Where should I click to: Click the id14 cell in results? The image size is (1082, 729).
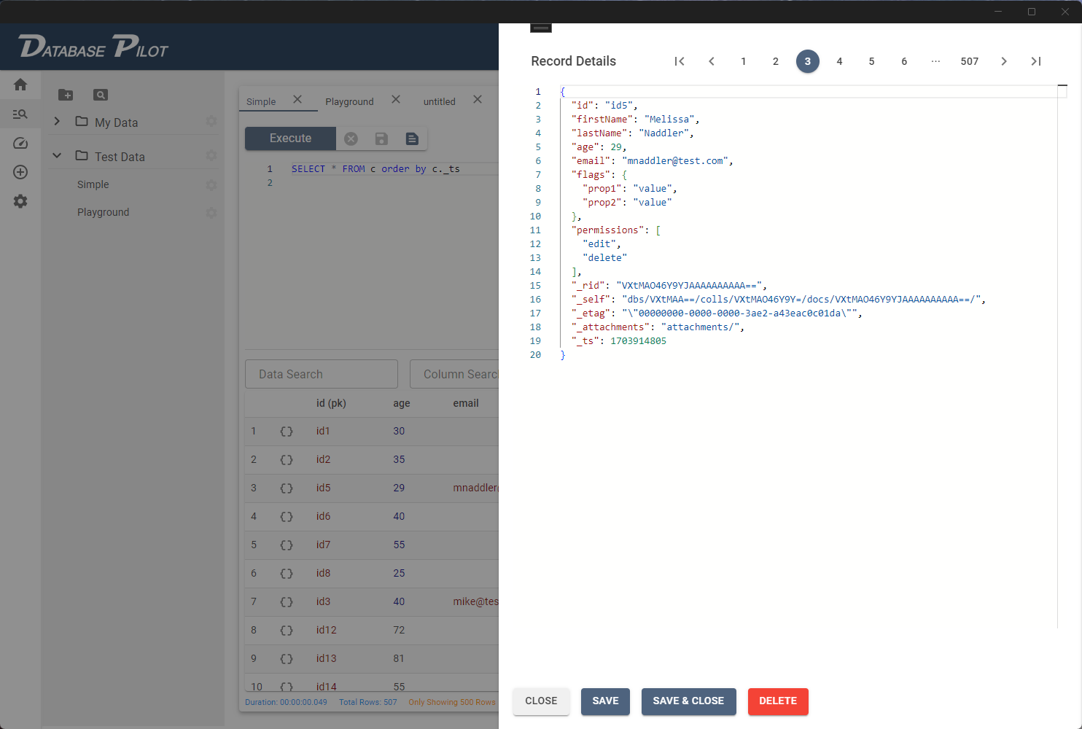(x=327, y=687)
